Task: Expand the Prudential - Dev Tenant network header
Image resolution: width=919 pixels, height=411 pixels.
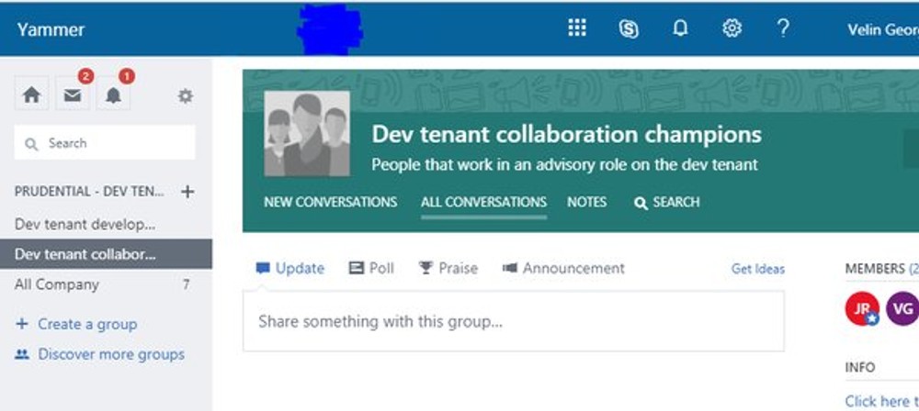Action: pyautogui.click(x=89, y=192)
